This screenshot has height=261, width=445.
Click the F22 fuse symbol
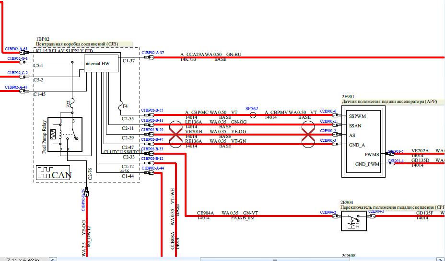pos(72,103)
